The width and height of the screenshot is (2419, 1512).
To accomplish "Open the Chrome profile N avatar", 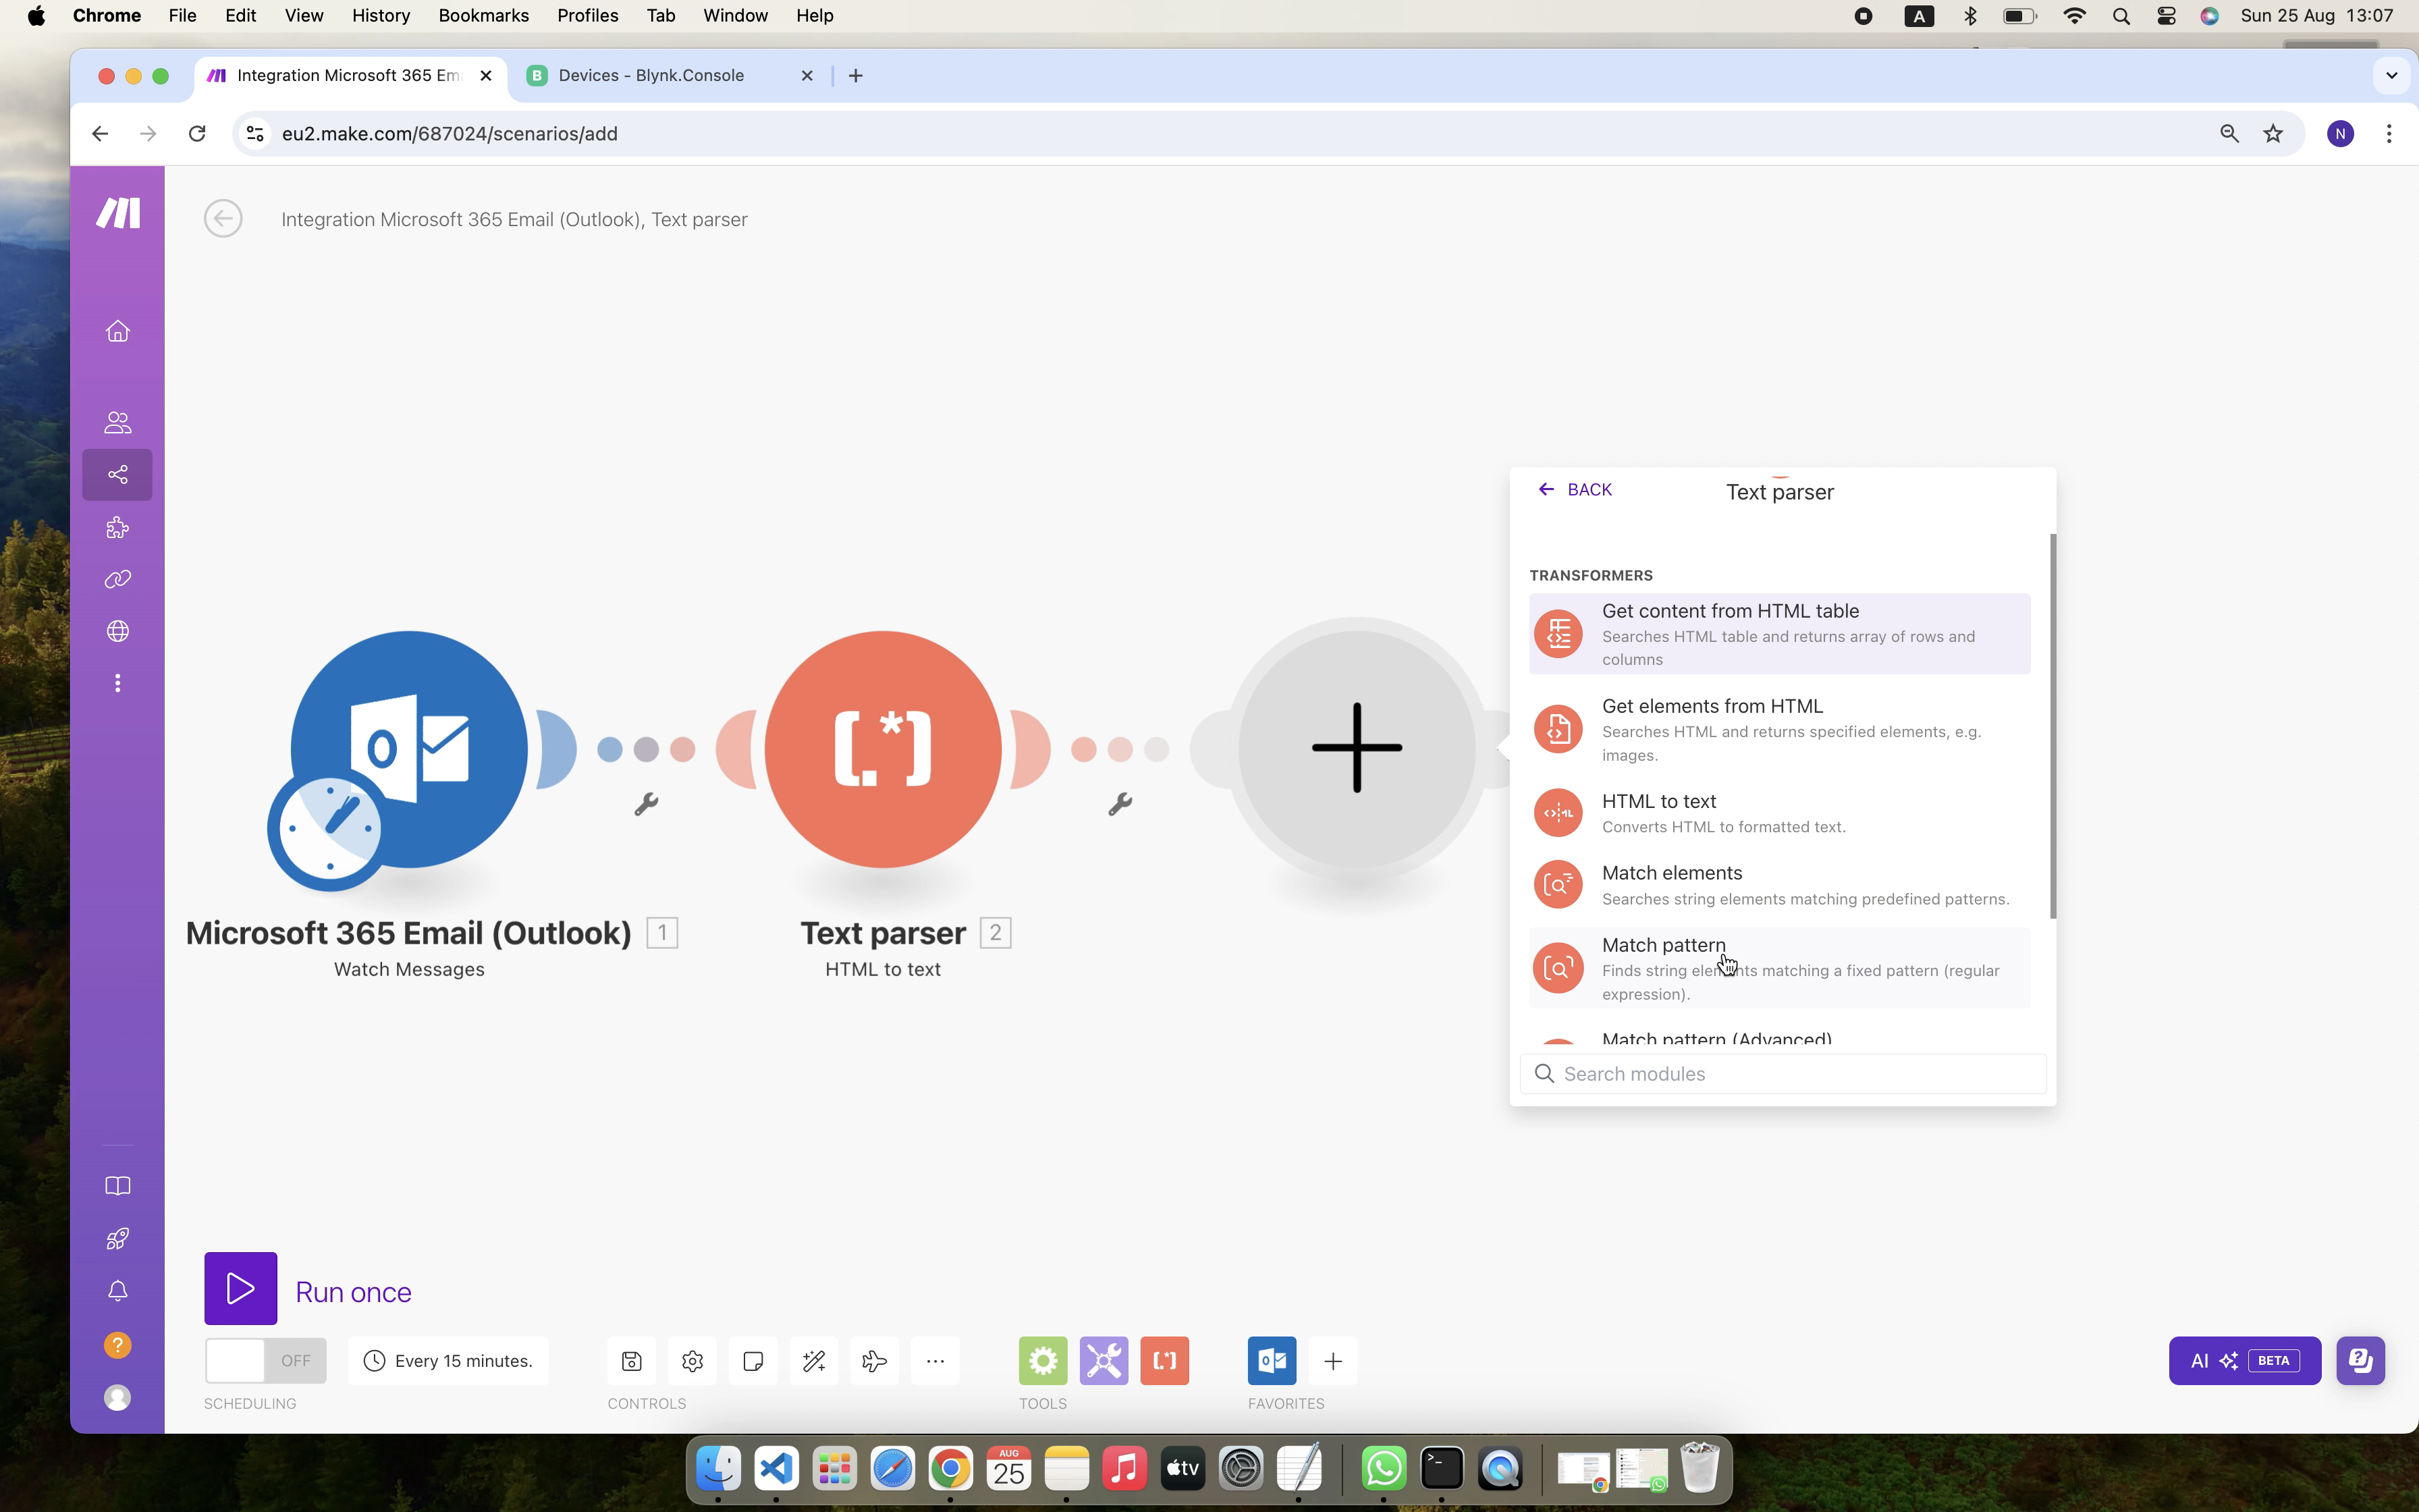I will [x=2340, y=134].
